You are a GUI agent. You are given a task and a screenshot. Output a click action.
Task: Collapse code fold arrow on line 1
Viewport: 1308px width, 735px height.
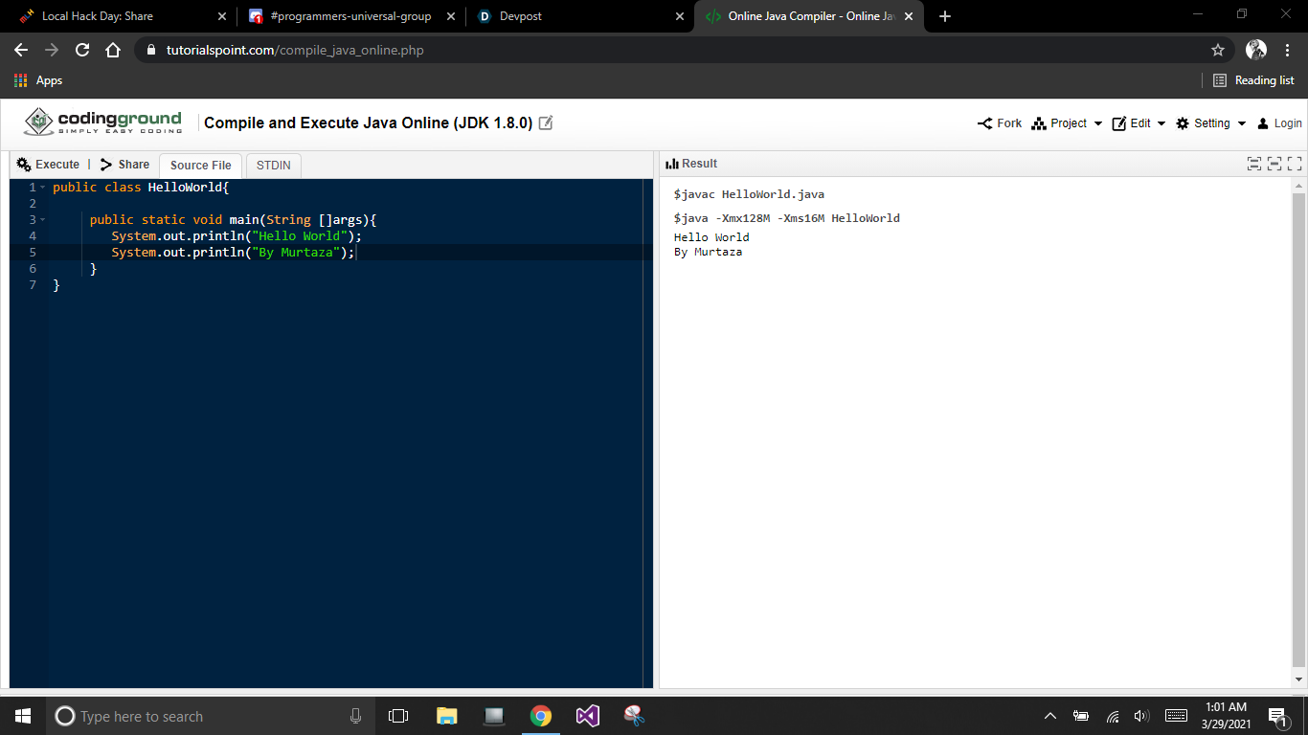point(43,188)
